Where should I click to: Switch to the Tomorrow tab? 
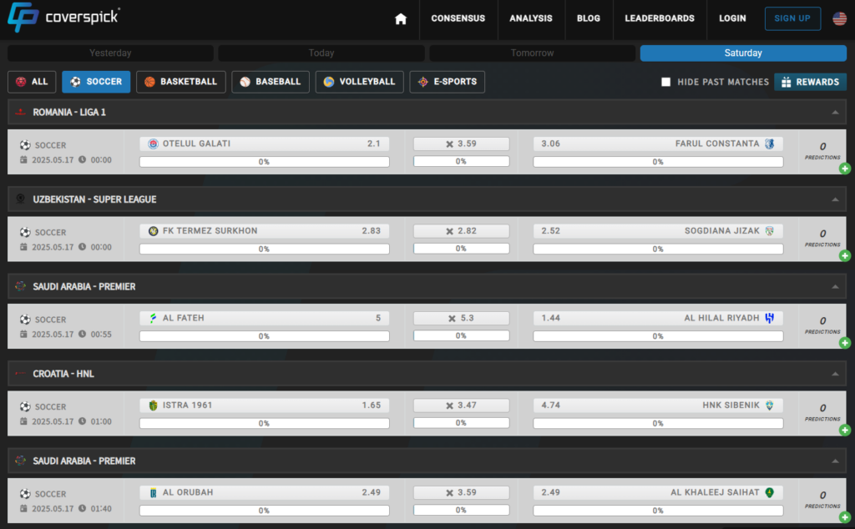click(x=532, y=53)
